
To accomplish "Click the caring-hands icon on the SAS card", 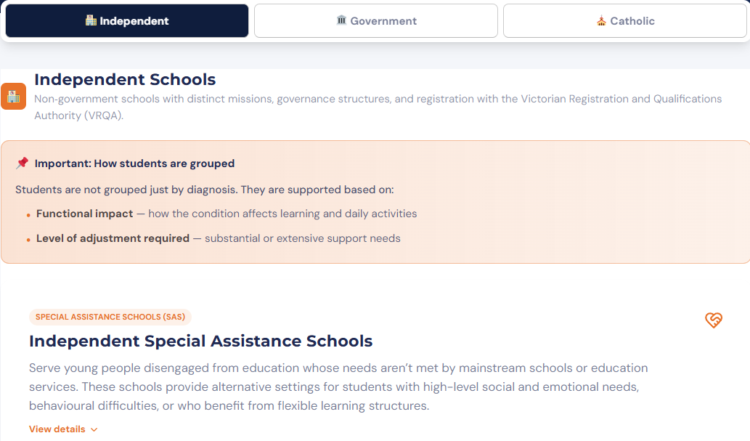I will [714, 320].
